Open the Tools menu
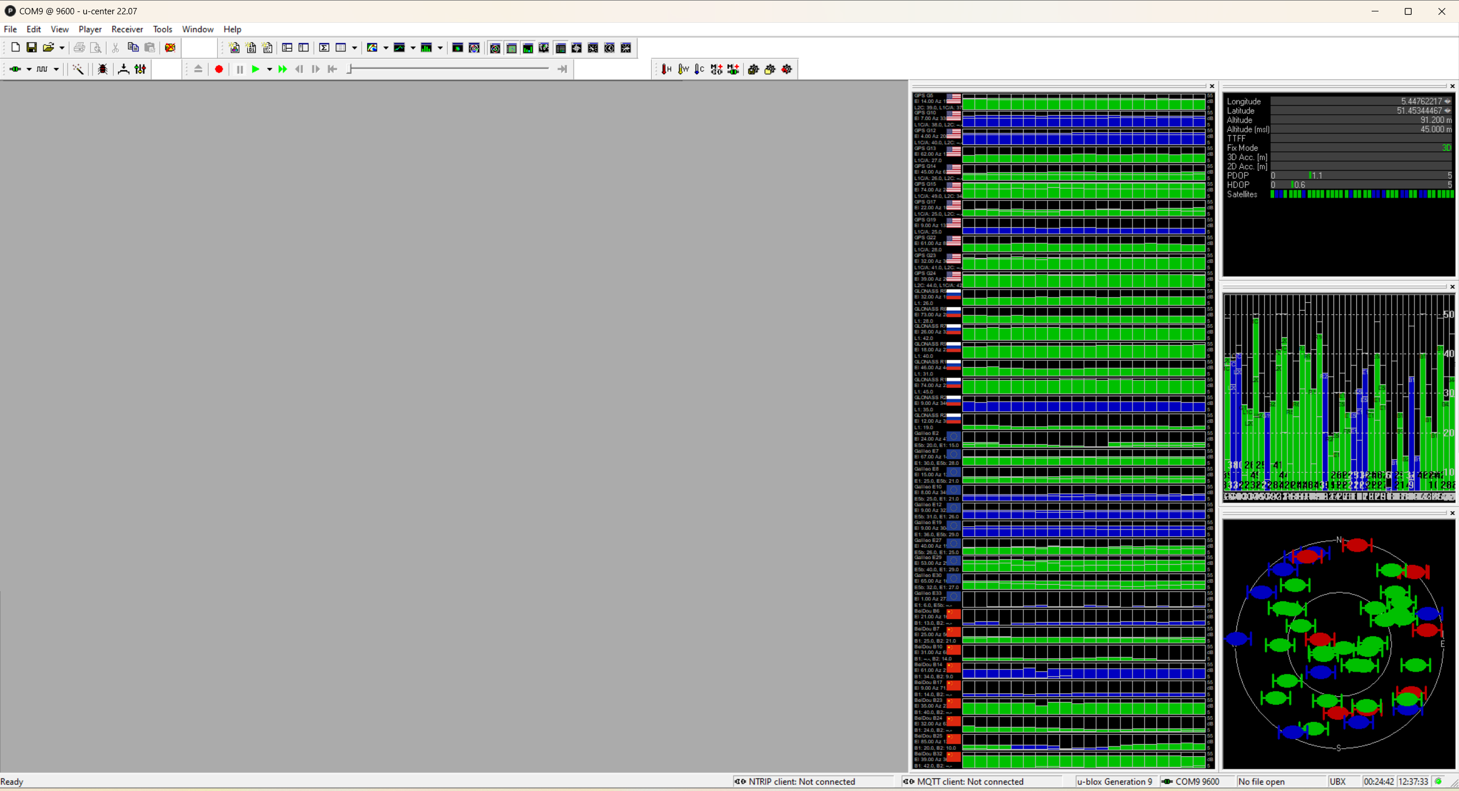 [x=162, y=29]
